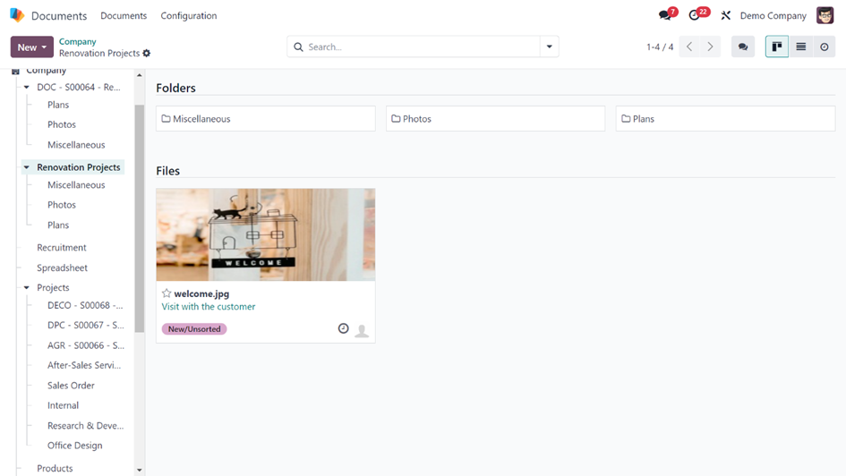This screenshot has width=846, height=476.
Task: Select Research & Deve... folder
Action: 85,425
